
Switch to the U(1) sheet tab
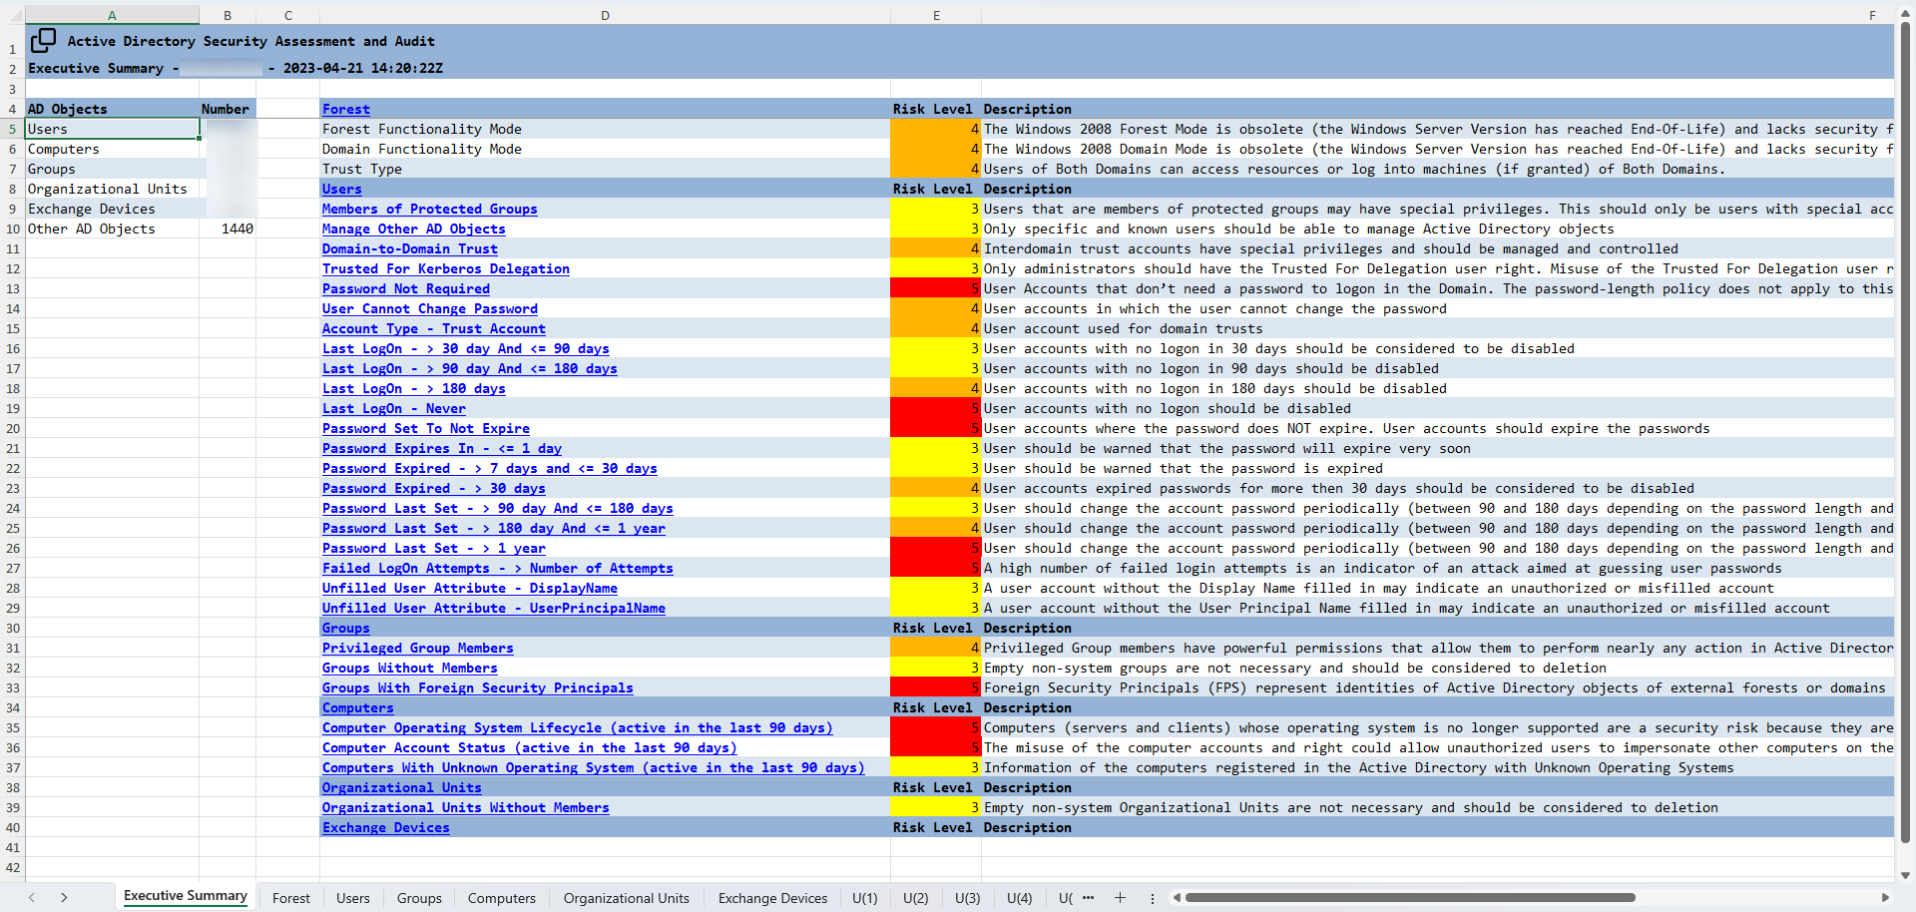864,898
